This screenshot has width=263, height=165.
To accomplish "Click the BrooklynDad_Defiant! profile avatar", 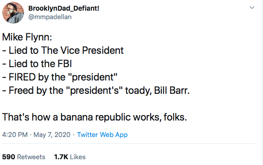I will coord(13,13).
